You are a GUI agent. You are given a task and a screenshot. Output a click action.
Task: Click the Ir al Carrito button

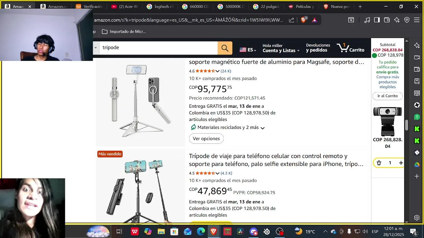(x=388, y=96)
